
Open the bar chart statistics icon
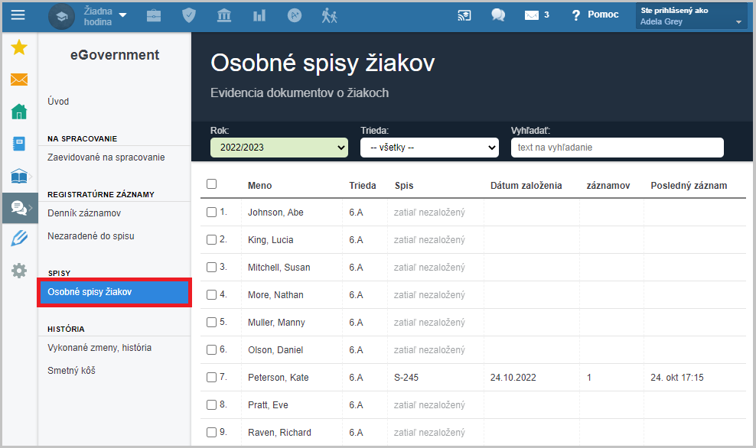259,16
